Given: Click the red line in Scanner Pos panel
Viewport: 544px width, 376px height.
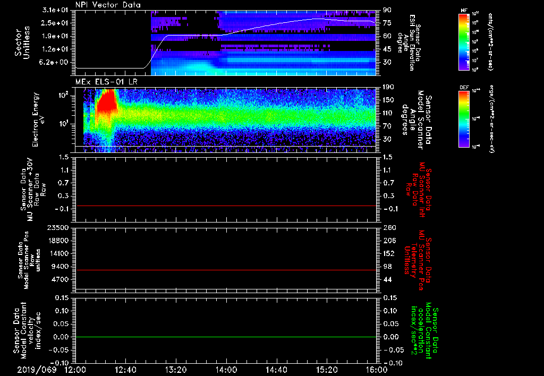Looking at the screenshot, I should tap(225, 270).
